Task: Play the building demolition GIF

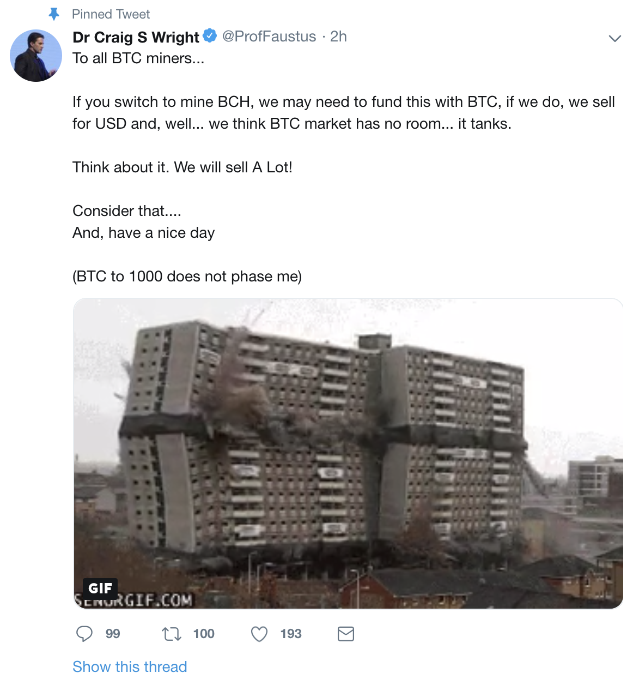Action: point(348,453)
